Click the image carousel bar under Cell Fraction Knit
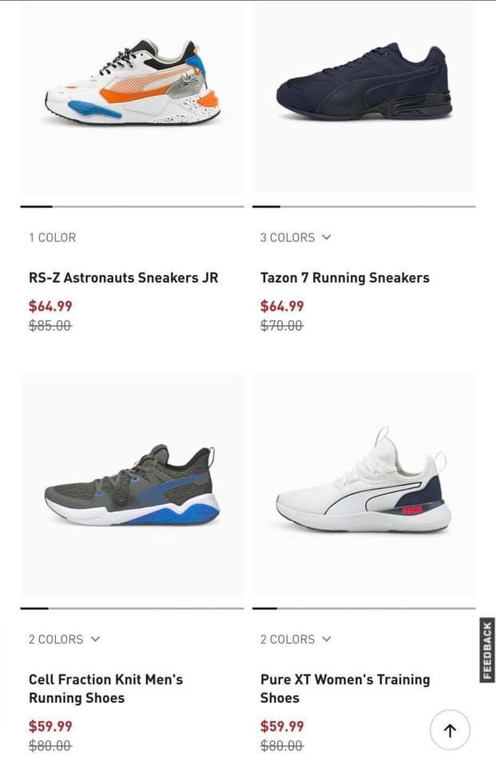 coord(132,608)
